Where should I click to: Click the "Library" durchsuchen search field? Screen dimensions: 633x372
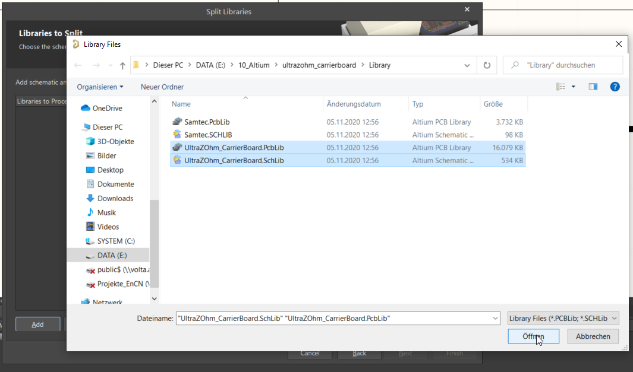(x=568, y=65)
